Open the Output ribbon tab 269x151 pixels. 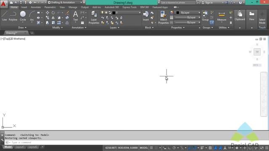click(85, 7)
